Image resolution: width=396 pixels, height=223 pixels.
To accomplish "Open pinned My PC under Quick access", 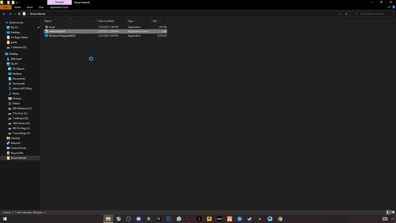I will pos(14,27).
